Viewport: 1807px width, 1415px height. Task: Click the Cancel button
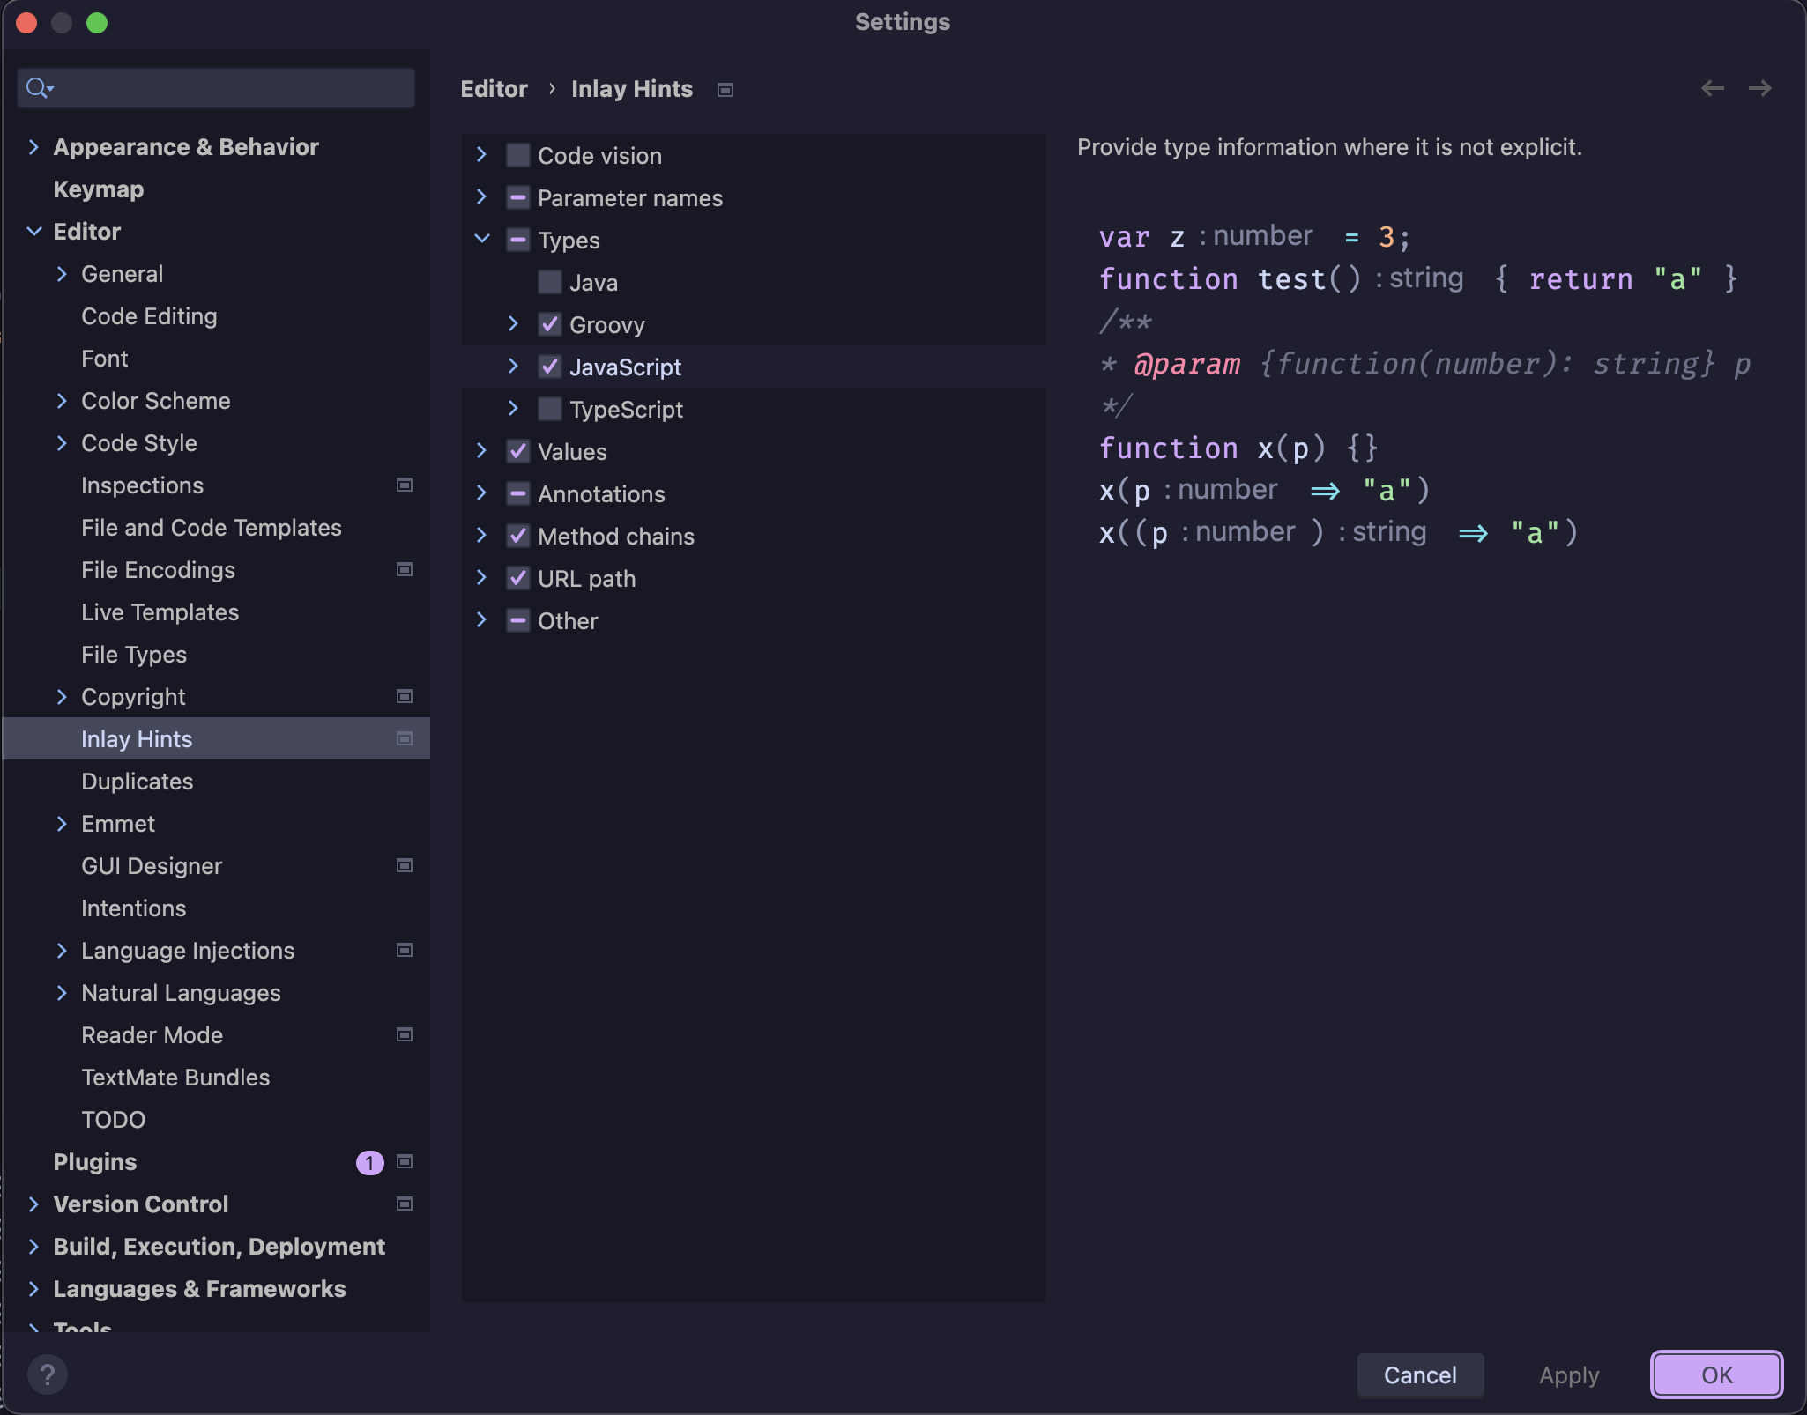click(x=1420, y=1374)
